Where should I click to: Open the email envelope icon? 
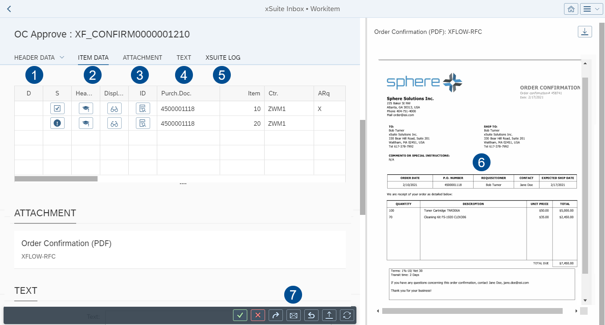click(294, 315)
